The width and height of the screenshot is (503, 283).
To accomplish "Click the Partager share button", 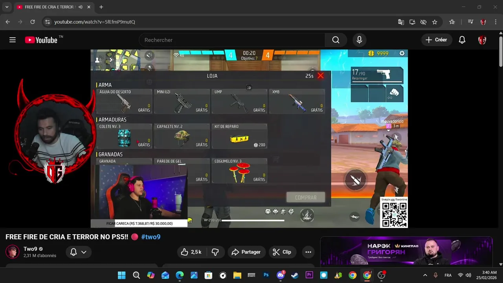I will point(246,252).
